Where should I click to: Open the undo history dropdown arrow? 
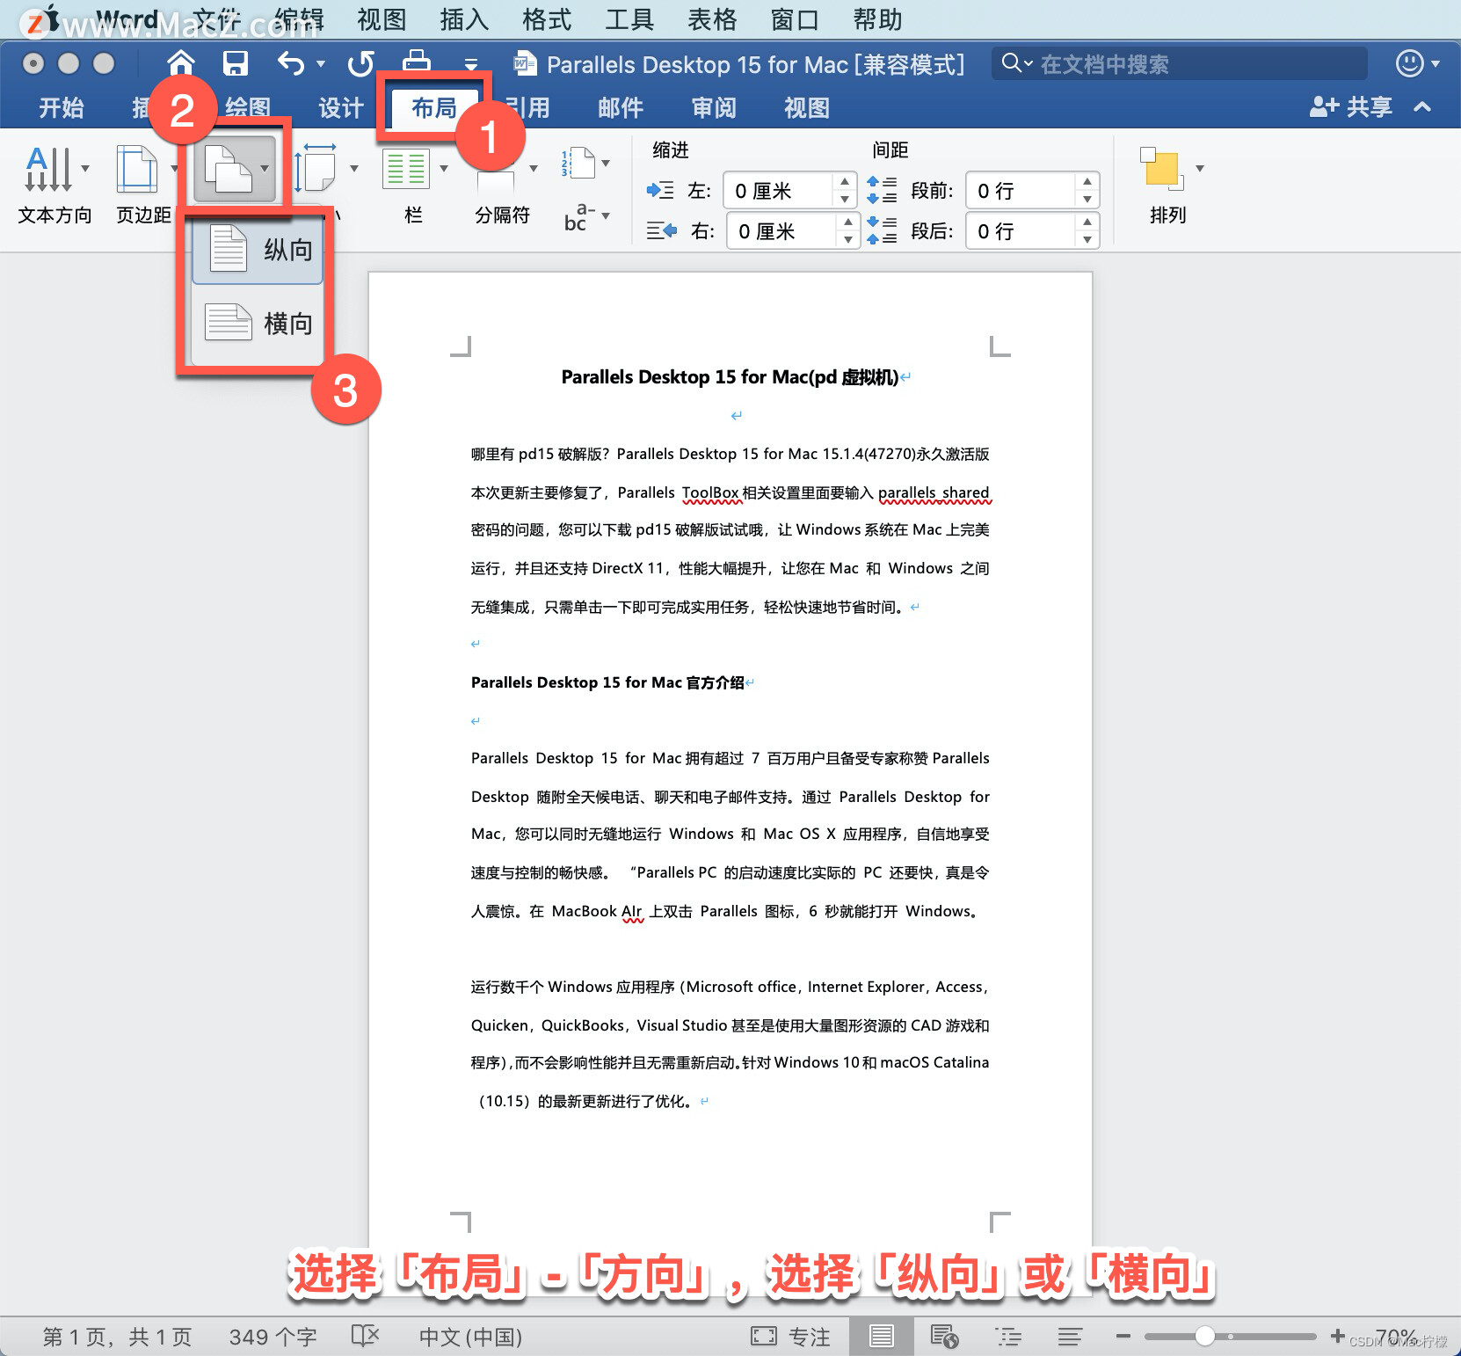[321, 63]
